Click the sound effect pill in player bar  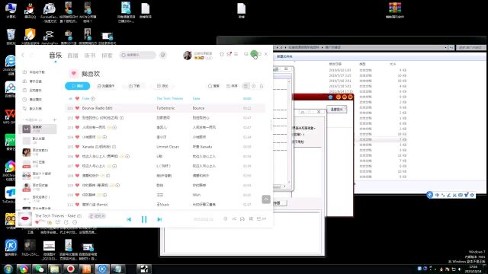click(x=97, y=216)
